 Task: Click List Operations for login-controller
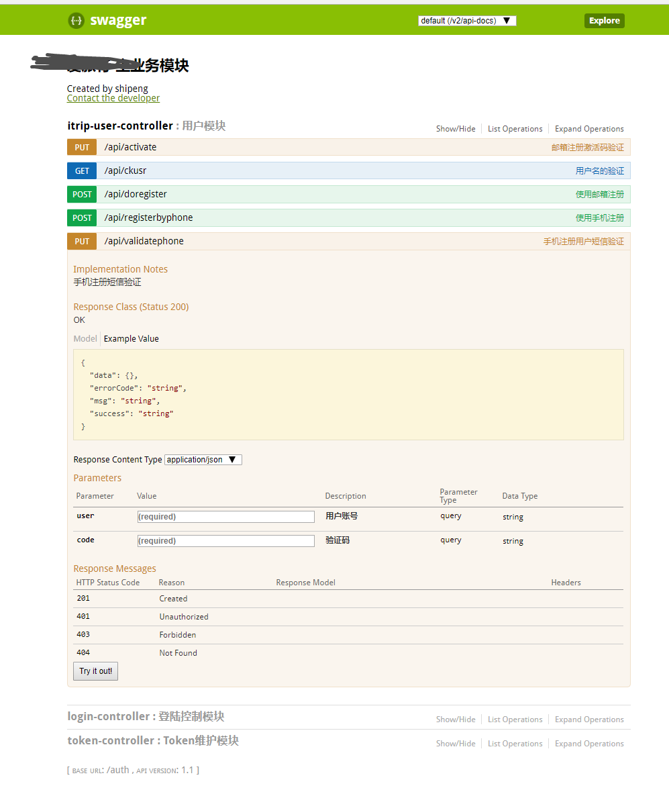pyautogui.click(x=515, y=720)
